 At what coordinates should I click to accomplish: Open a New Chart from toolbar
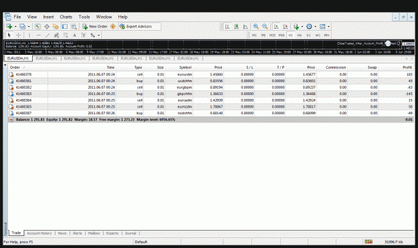[x=9, y=26]
